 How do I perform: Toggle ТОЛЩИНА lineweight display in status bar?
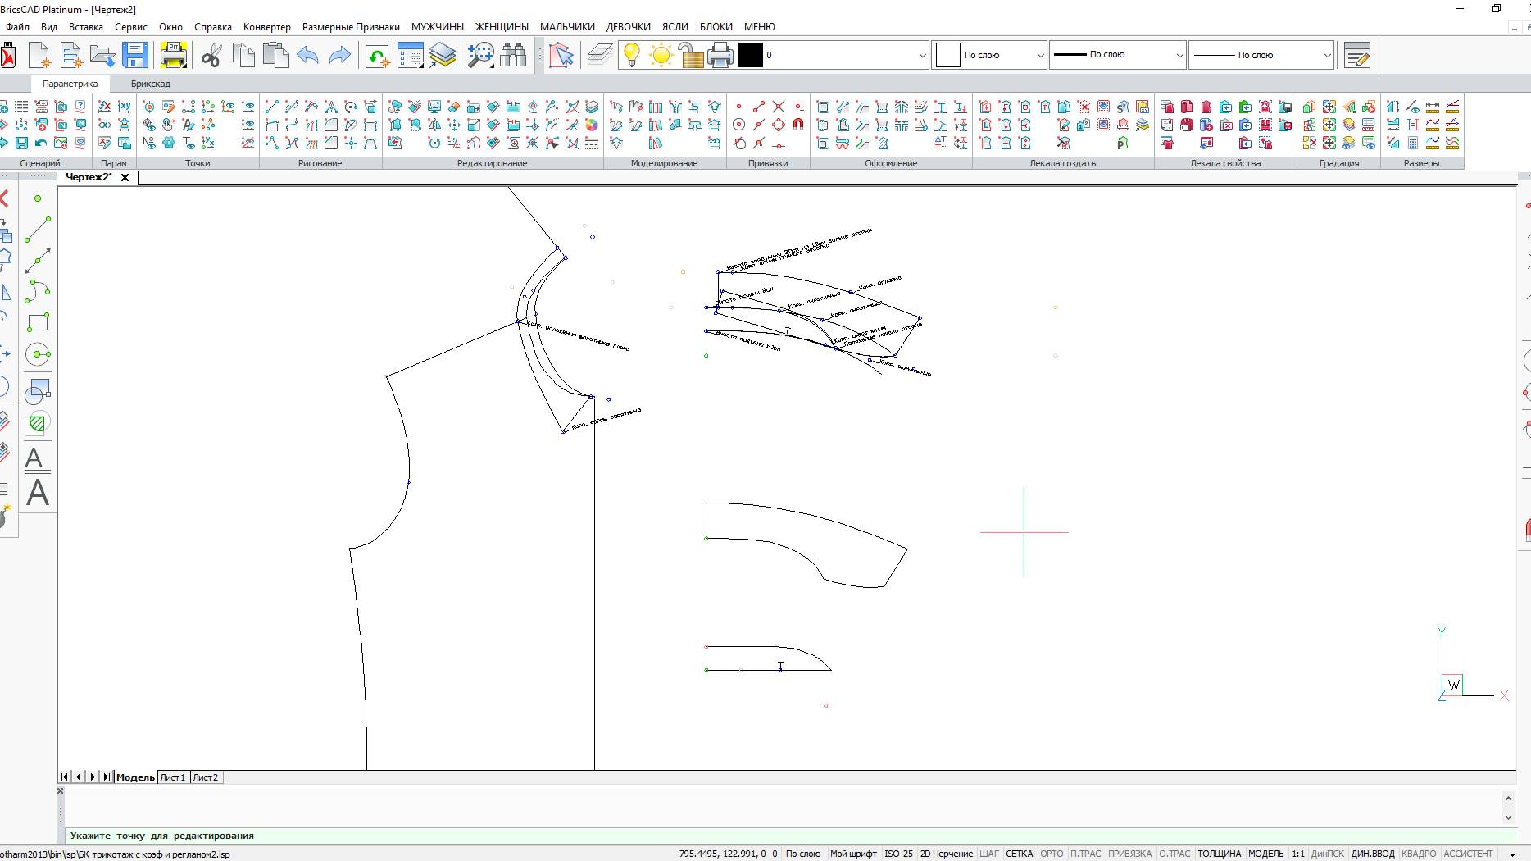1219,854
